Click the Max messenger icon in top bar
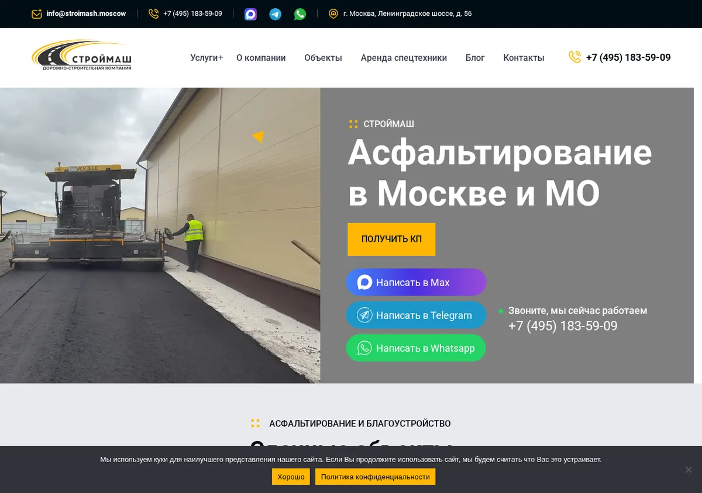 tap(251, 14)
